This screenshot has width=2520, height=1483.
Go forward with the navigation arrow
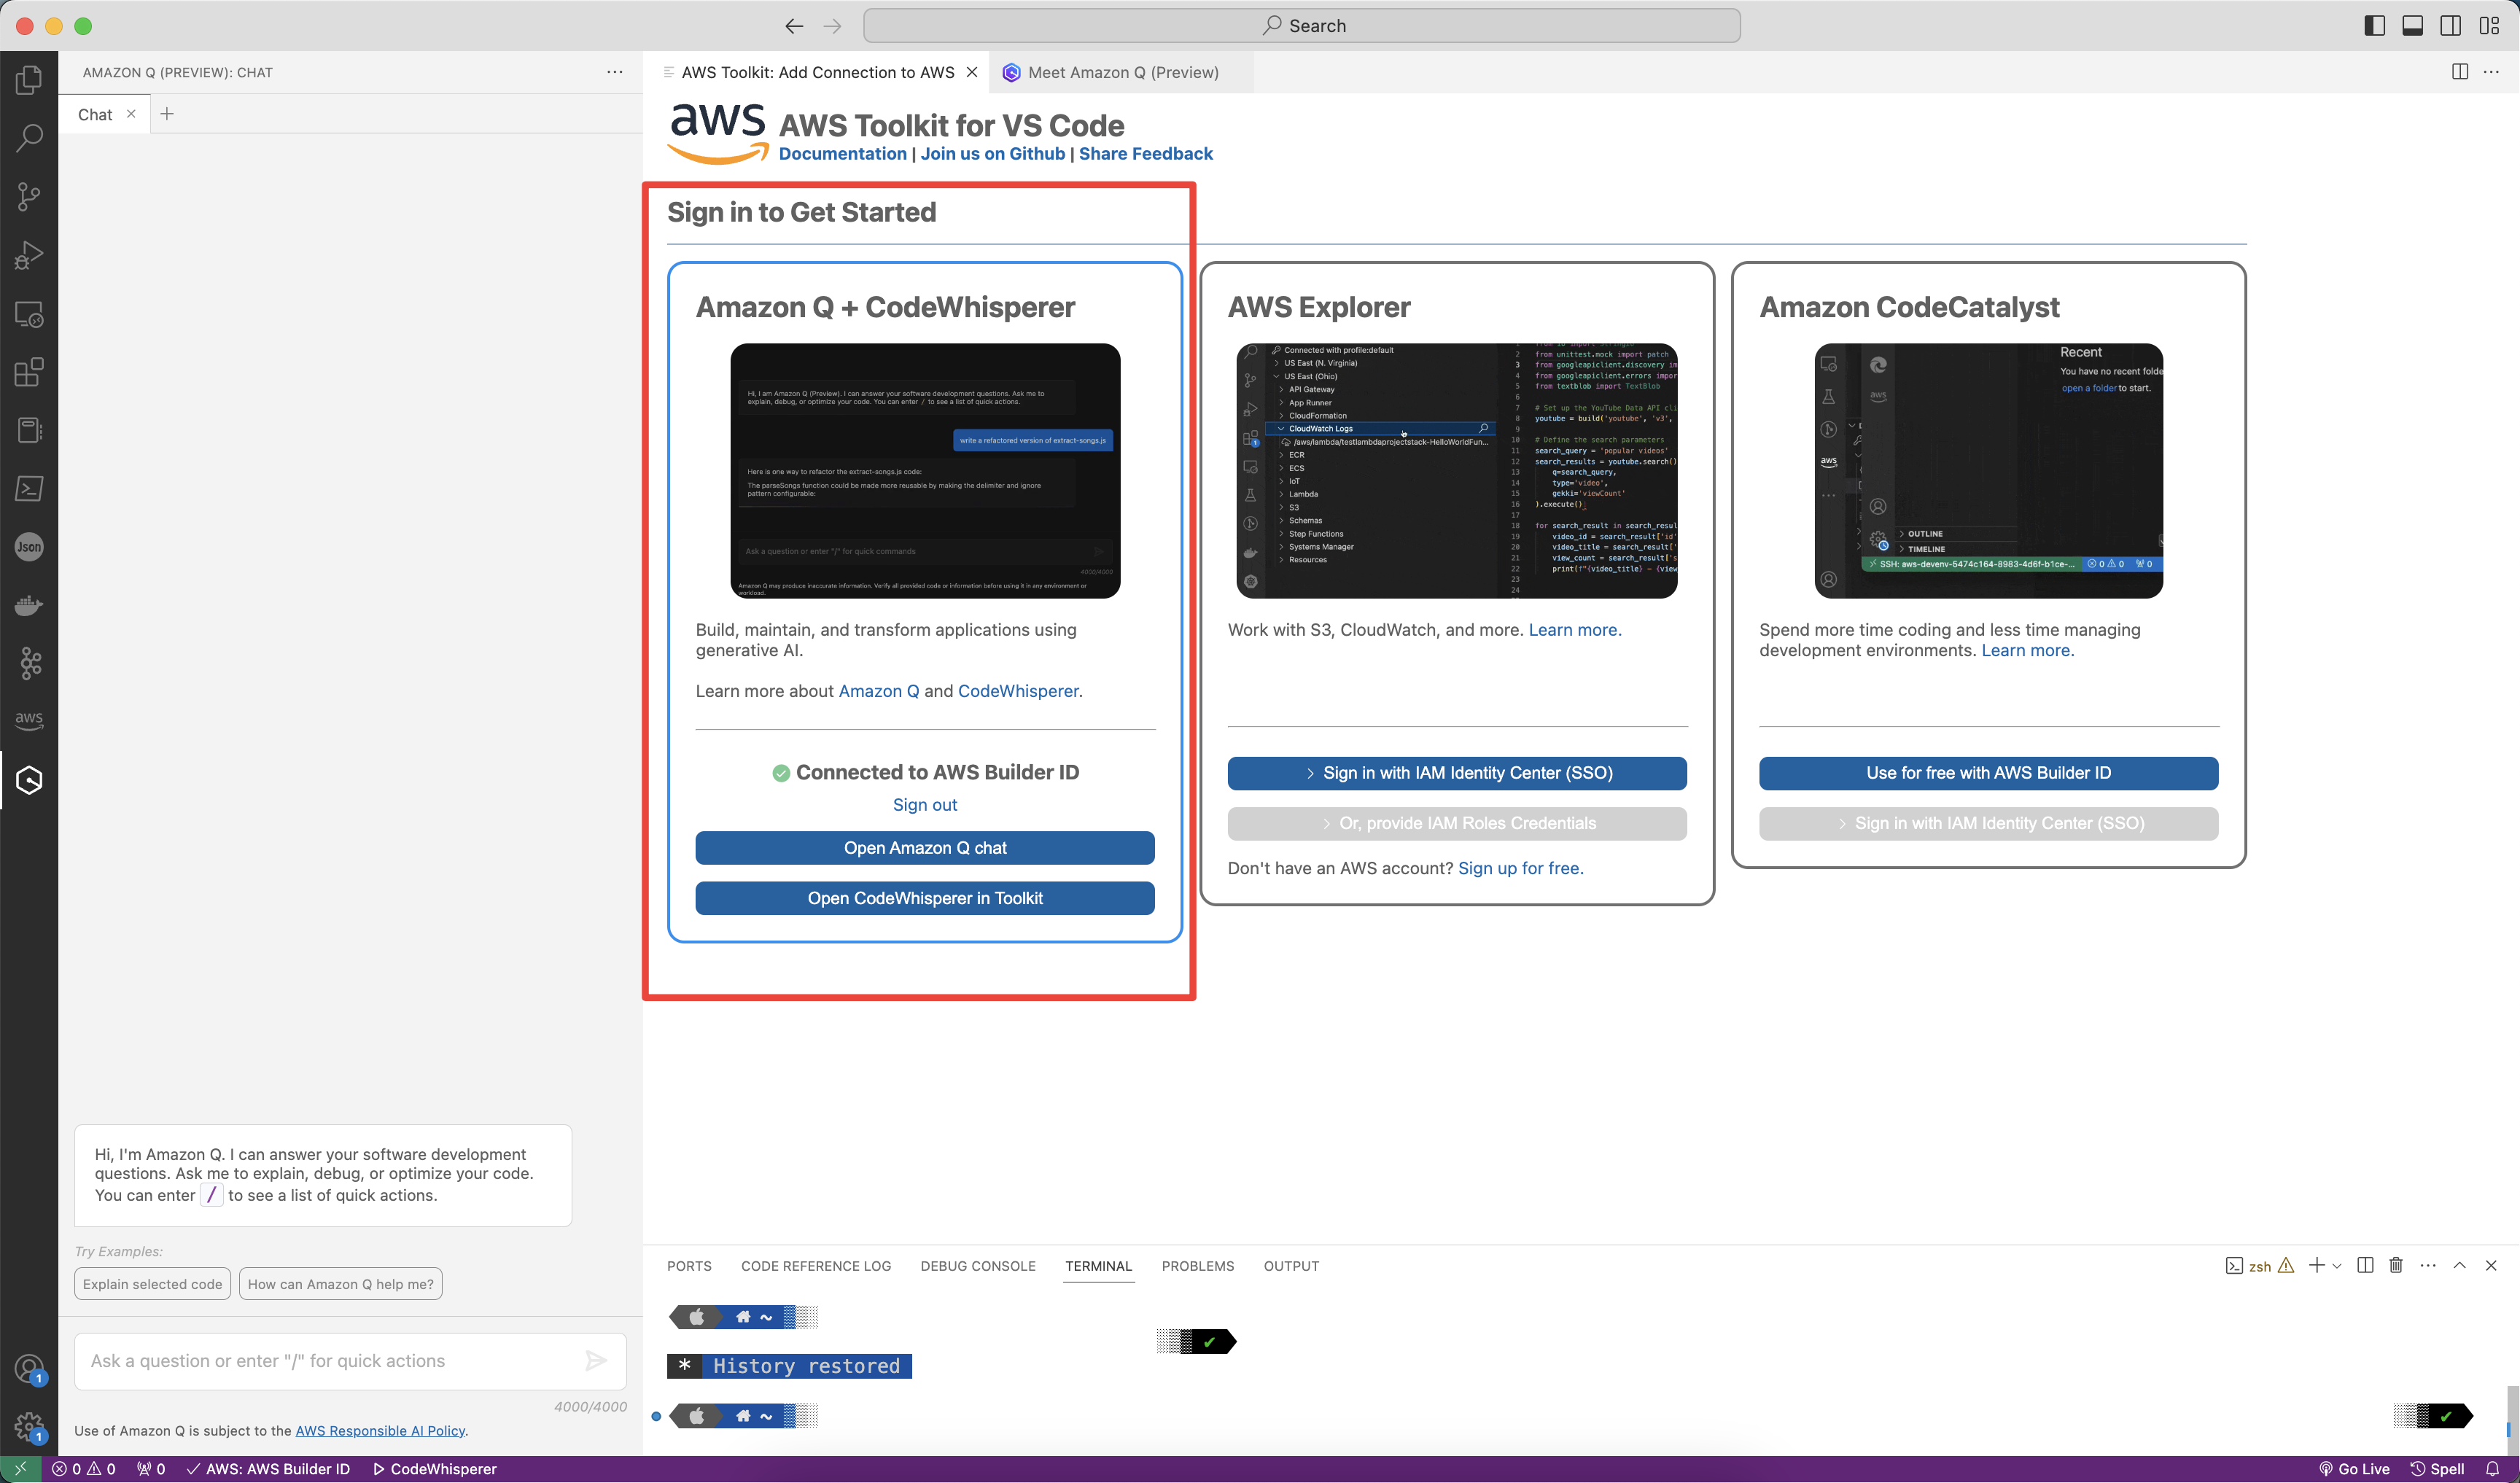point(832,26)
